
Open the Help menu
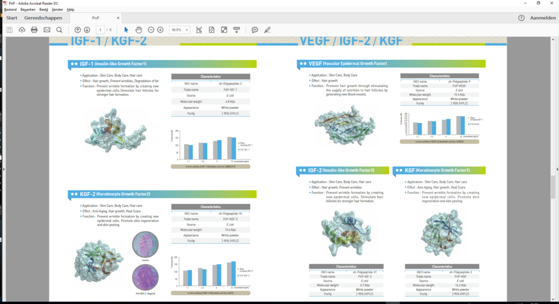click(70, 9)
